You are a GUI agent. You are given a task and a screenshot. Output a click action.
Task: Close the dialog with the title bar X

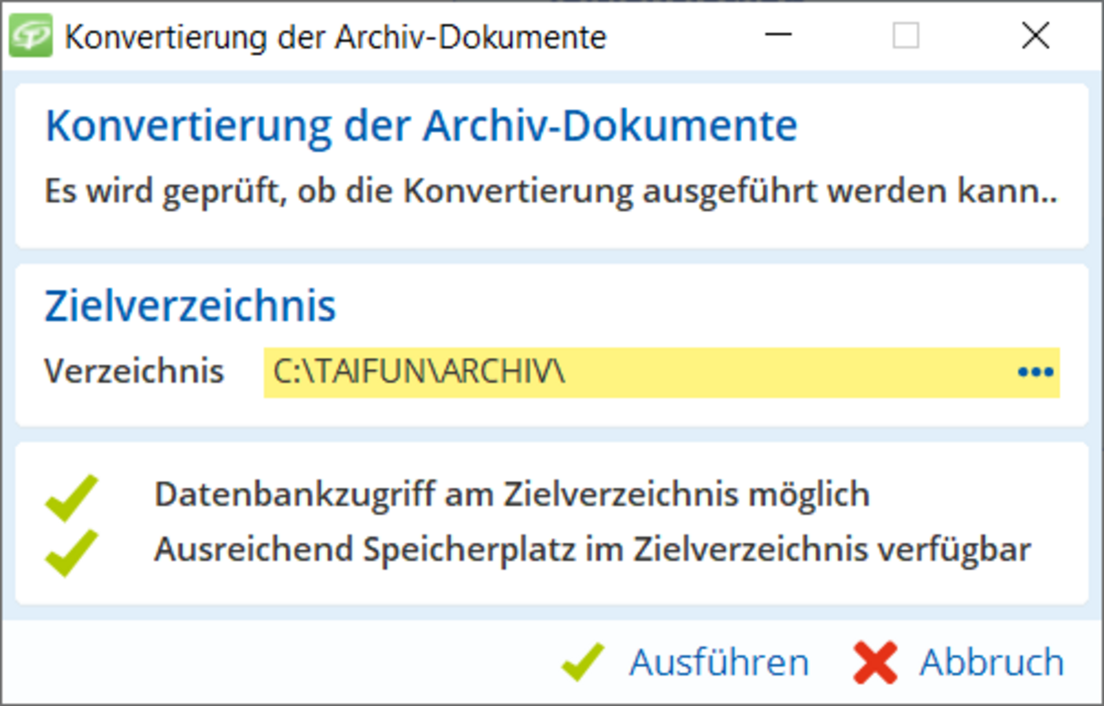[x=1036, y=35]
